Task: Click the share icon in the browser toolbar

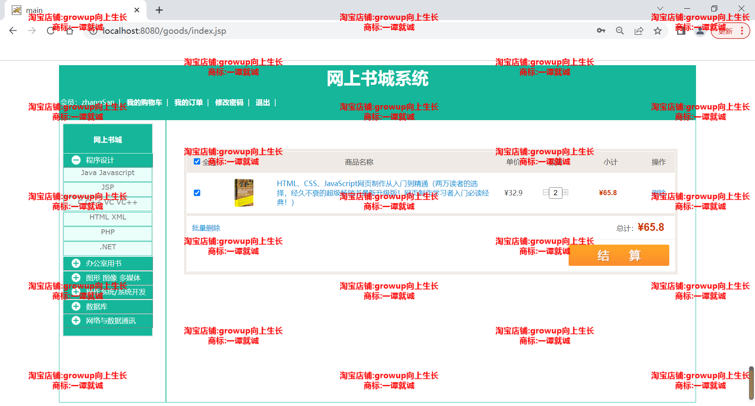Action: (x=639, y=31)
